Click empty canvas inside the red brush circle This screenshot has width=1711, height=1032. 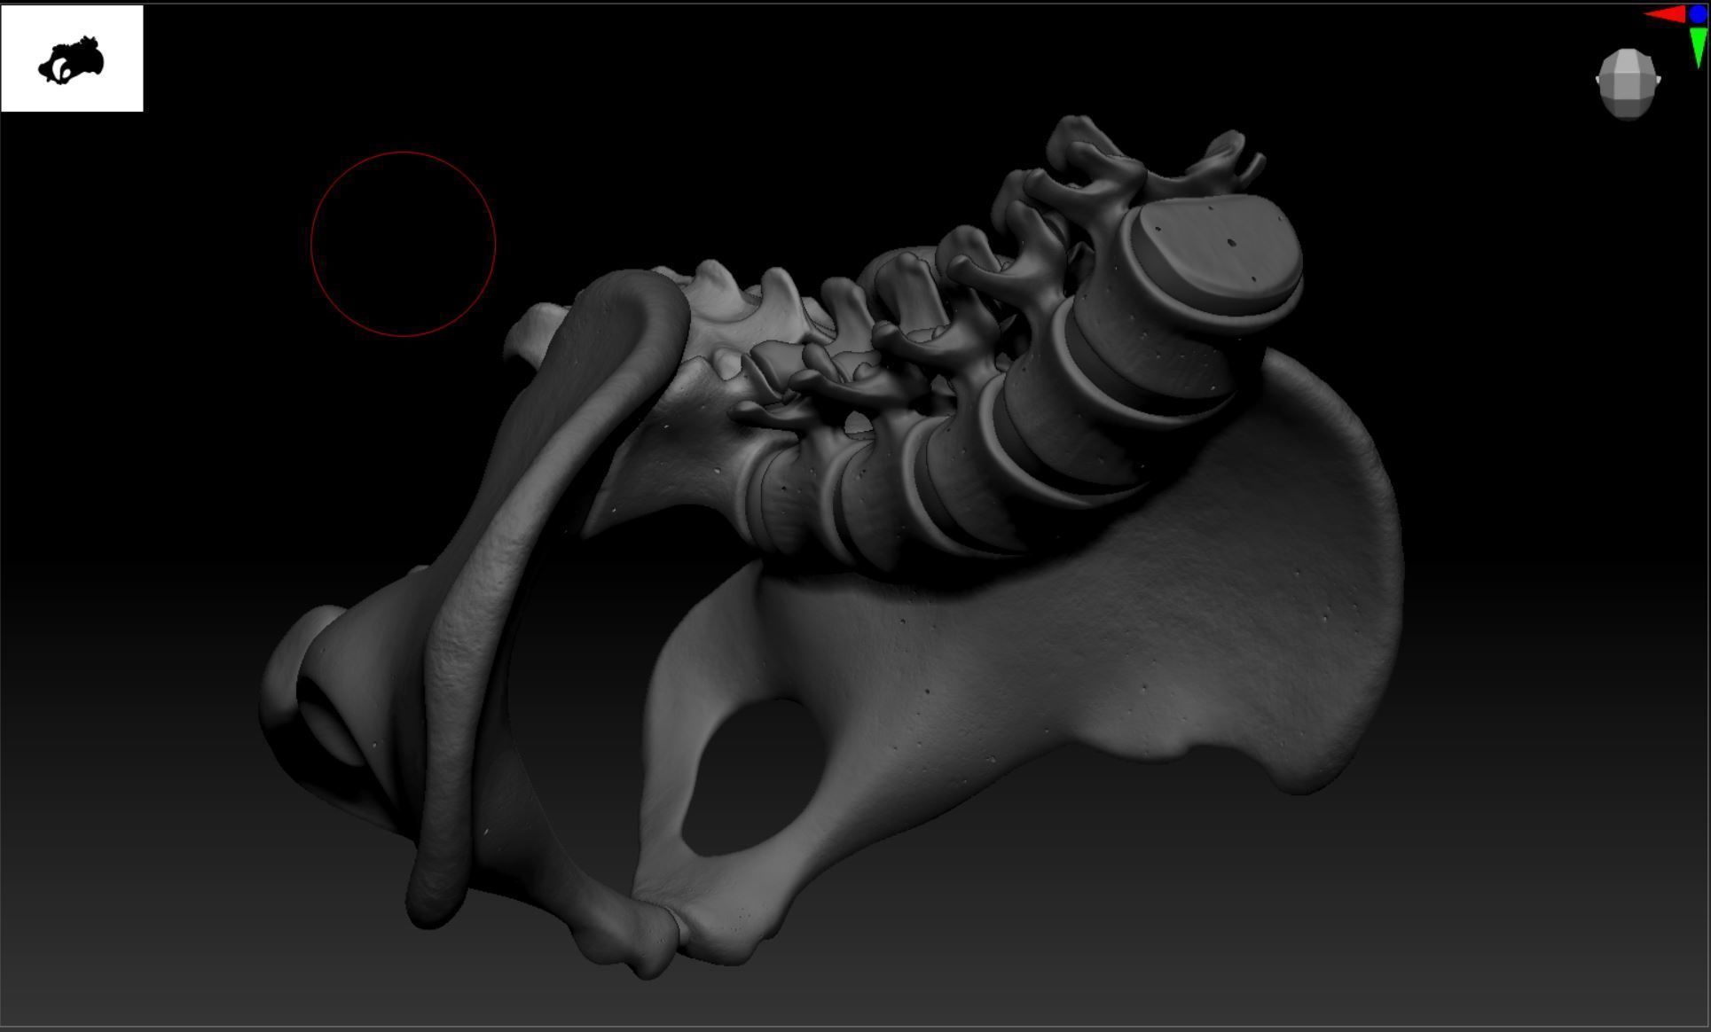point(403,244)
